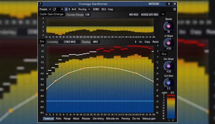Click the envelope point at curve peak

[x=102, y=67]
